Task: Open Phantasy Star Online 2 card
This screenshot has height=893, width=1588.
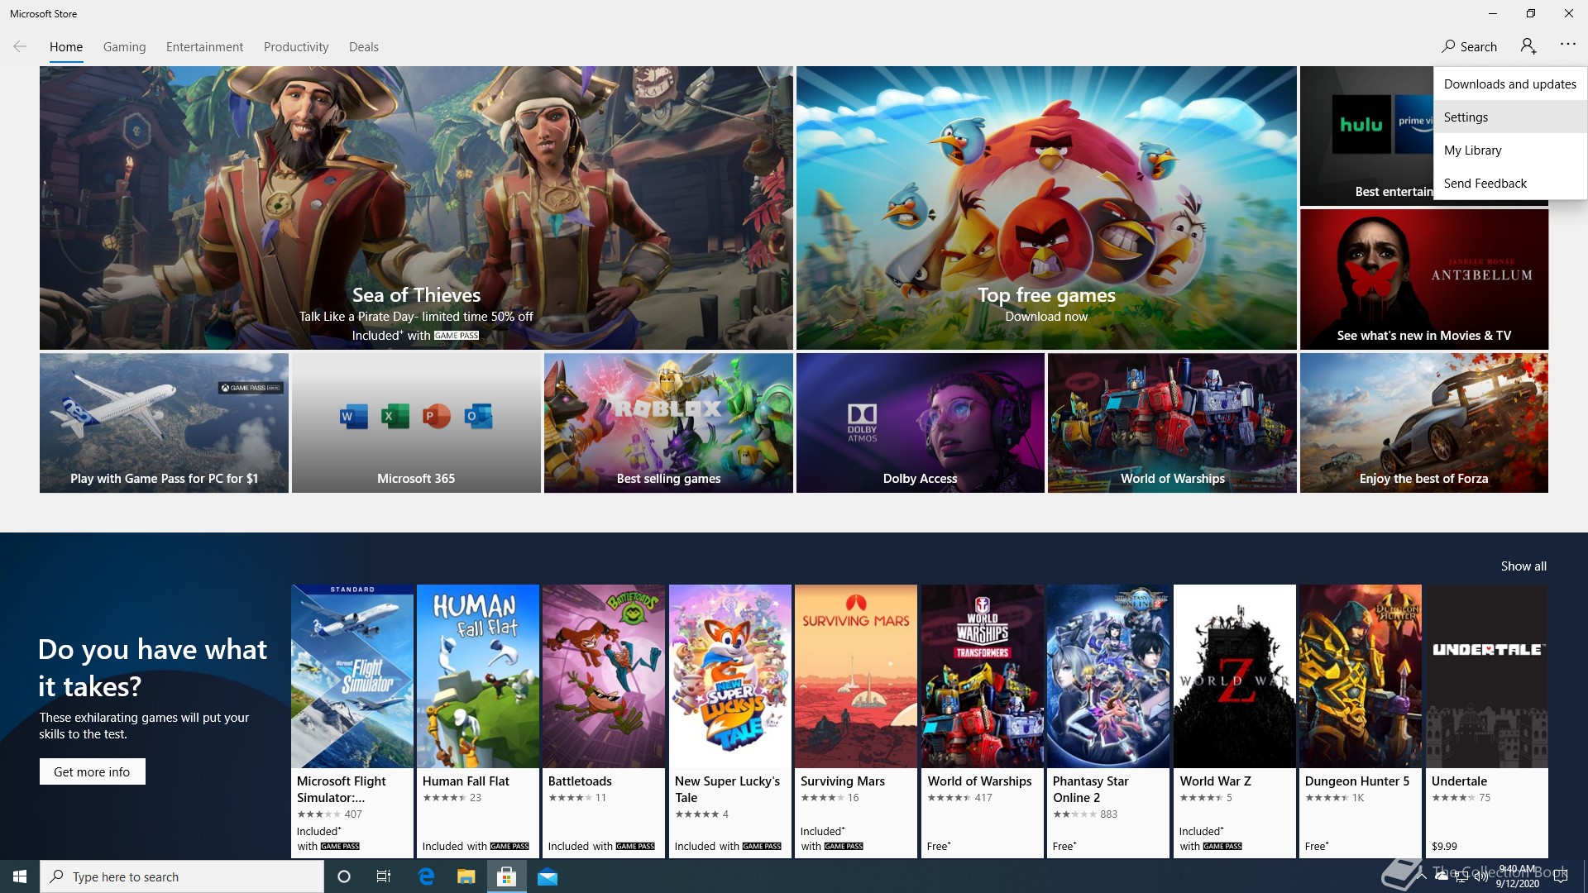Action: 1108,721
